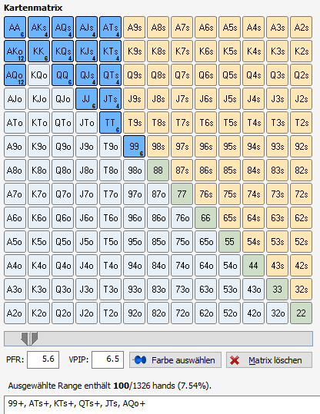Deselect the JTs suited cell
Viewport: 320px width, 414px height.
click(x=110, y=99)
